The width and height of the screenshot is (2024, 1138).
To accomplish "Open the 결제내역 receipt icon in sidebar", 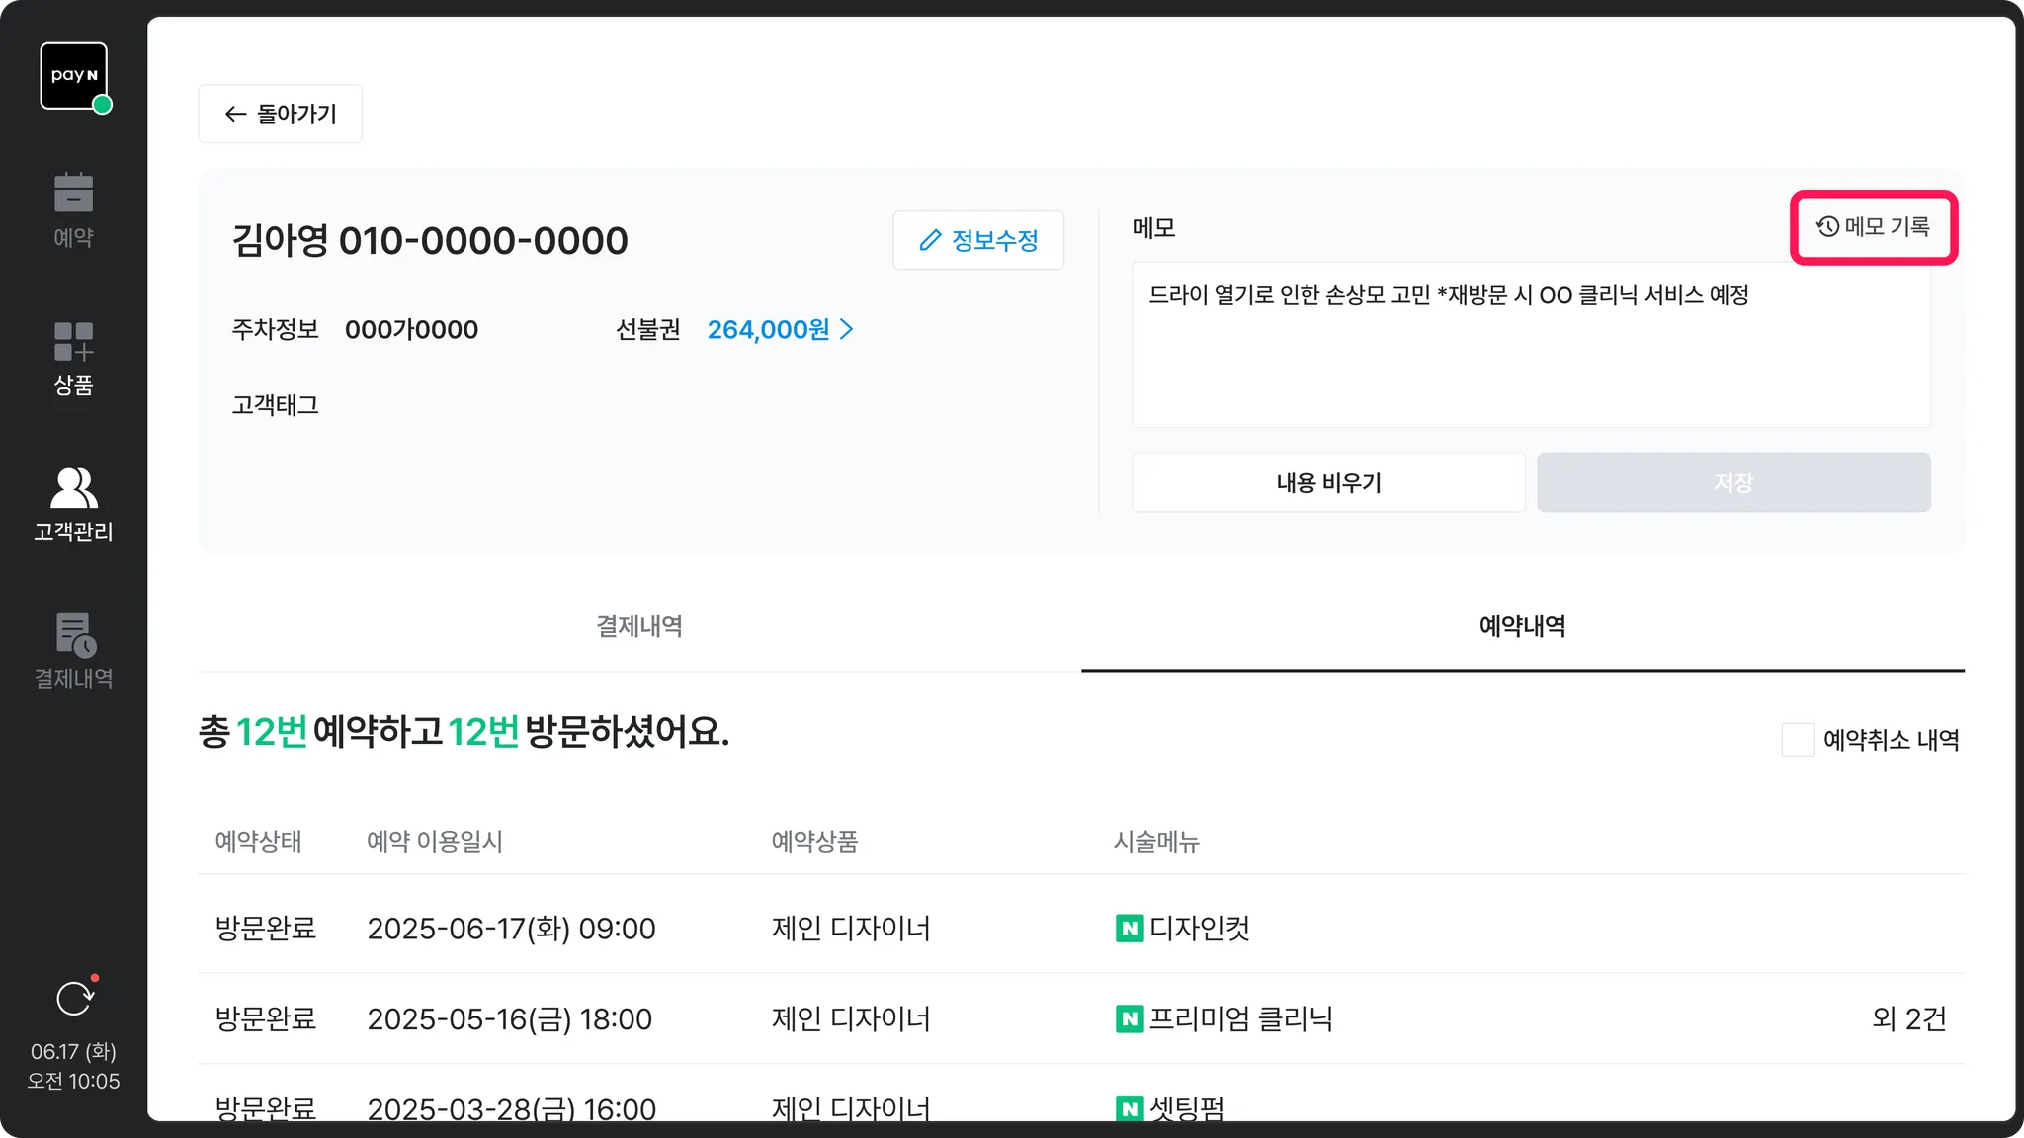I will tap(75, 635).
